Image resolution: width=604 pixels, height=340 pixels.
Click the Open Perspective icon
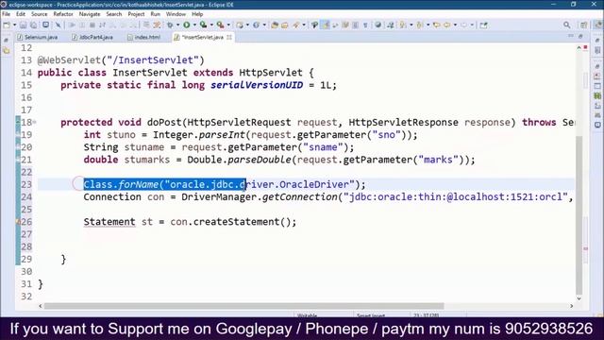click(583, 25)
